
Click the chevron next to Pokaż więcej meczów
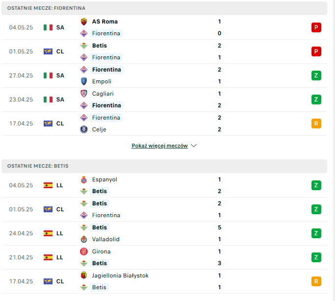point(194,146)
